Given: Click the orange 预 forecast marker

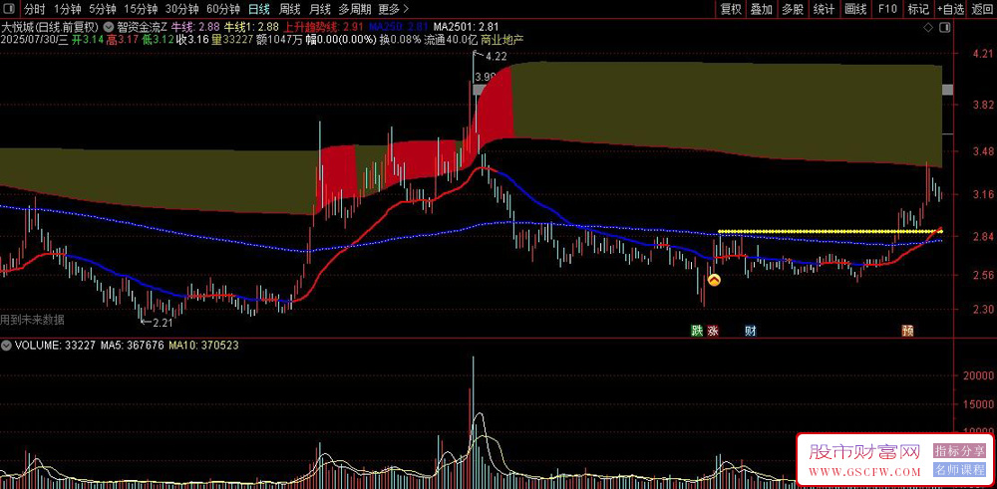Looking at the screenshot, I should [x=907, y=331].
